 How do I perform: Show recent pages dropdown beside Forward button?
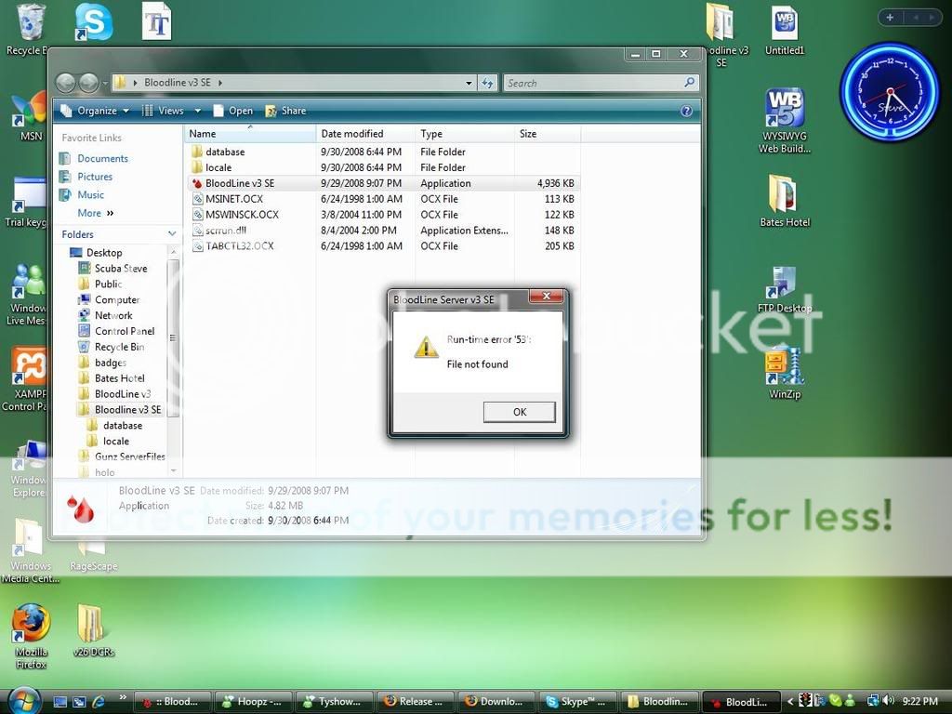(x=104, y=83)
